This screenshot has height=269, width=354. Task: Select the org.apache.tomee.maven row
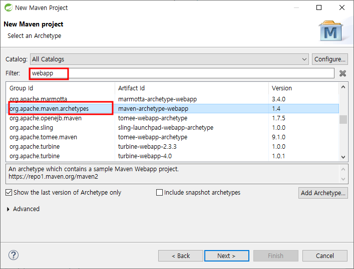[173, 137]
